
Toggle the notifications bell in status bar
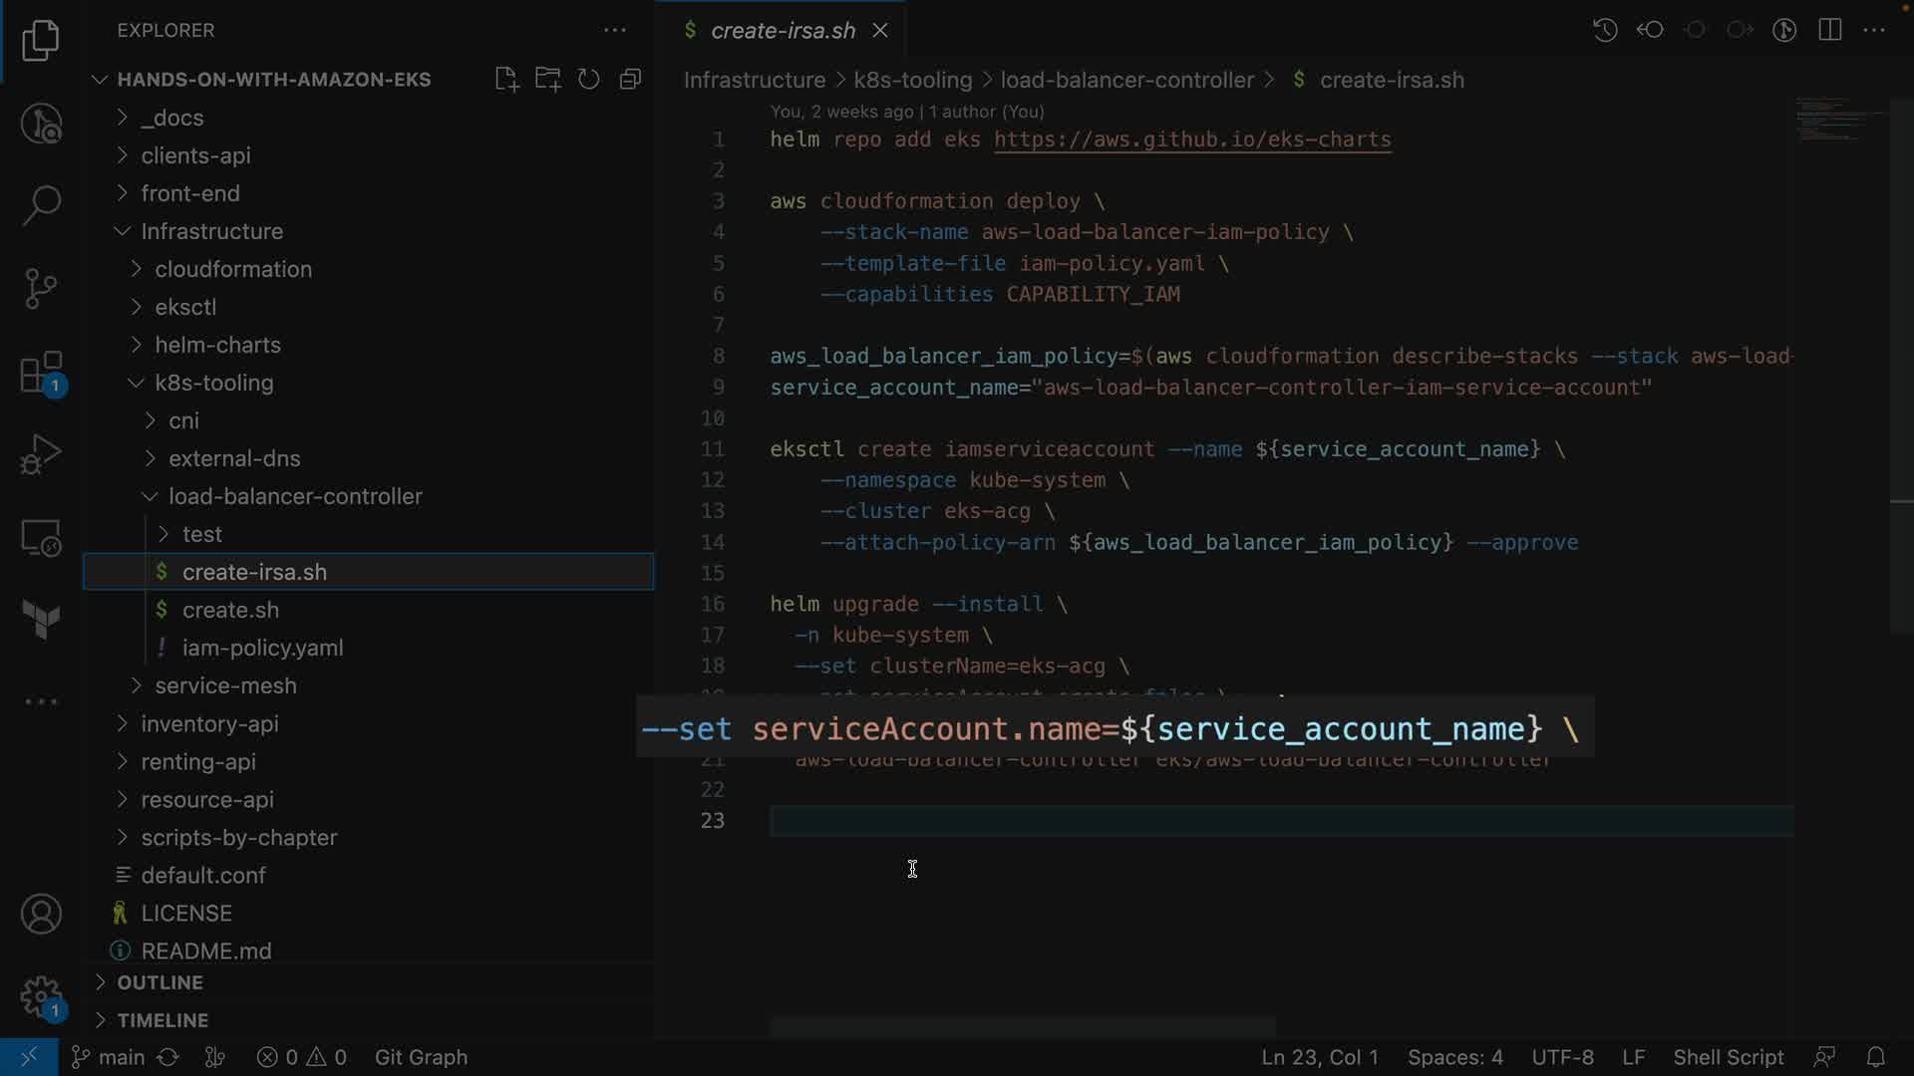pyautogui.click(x=1875, y=1057)
